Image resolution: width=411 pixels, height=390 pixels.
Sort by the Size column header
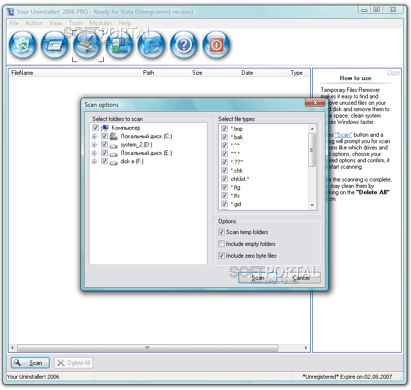coord(214,73)
